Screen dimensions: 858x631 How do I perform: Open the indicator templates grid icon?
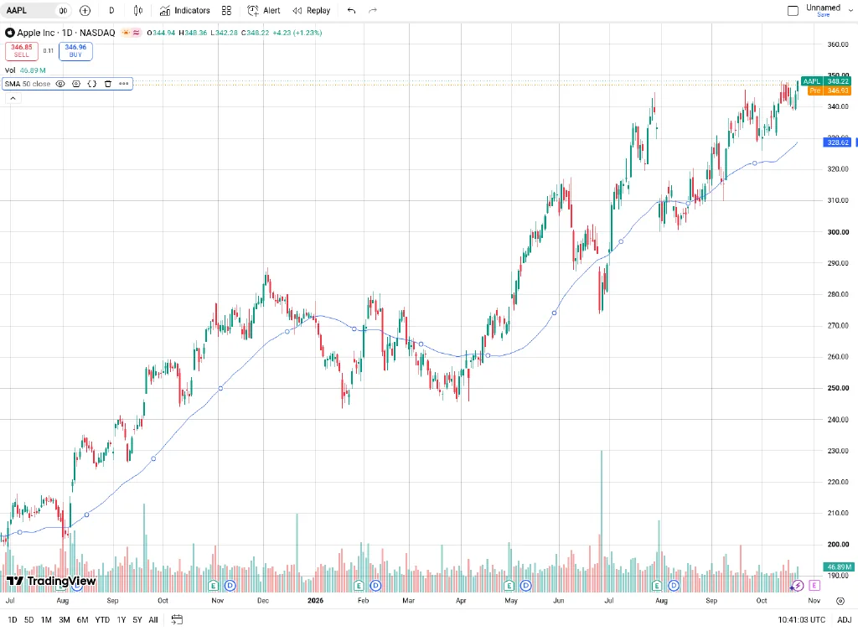[226, 10]
